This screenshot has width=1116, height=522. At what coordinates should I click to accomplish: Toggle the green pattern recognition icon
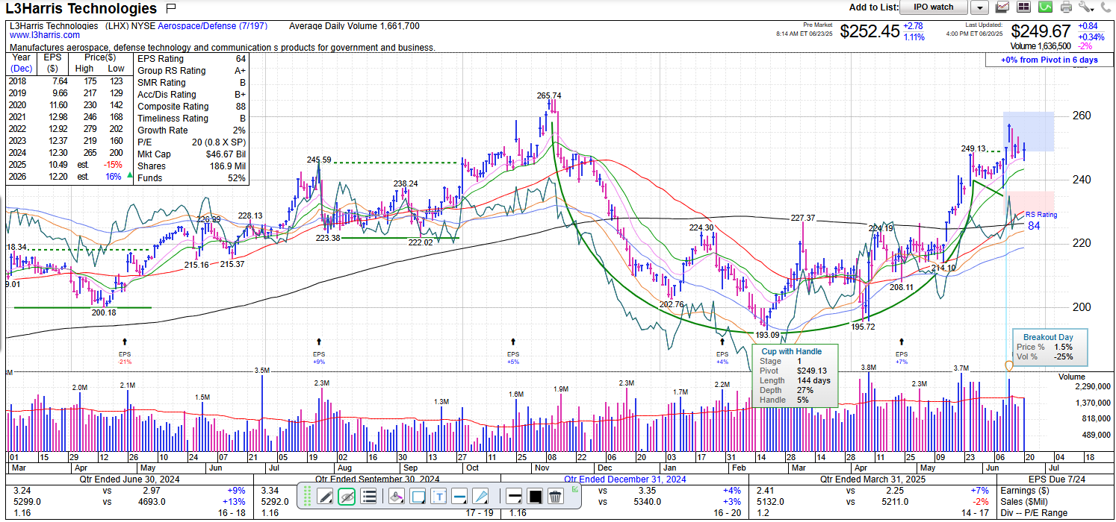click(1045, 7)
